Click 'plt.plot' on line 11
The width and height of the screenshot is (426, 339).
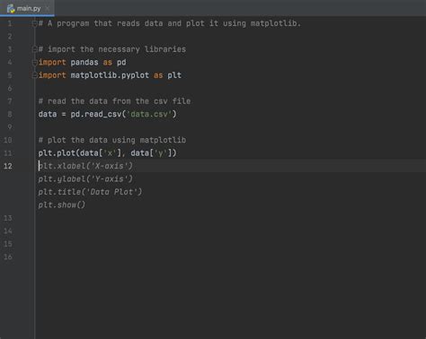[x=57, y=153]
